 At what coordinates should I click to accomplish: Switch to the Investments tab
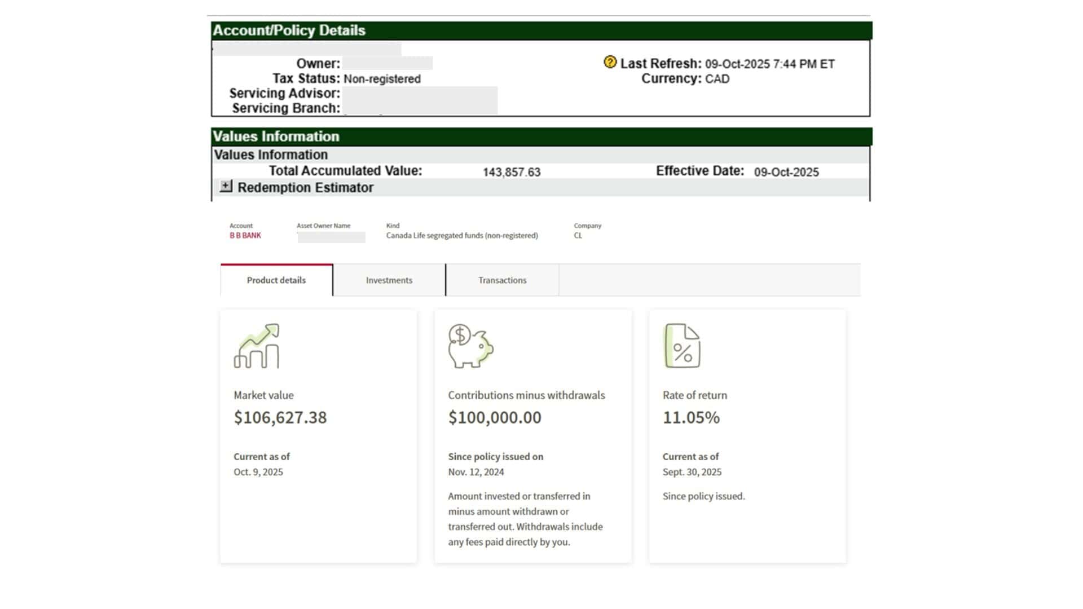coord(389,280)
